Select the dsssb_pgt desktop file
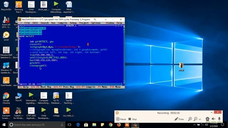Viewport: 228px width, 128px height. click(x=43, y=6)
